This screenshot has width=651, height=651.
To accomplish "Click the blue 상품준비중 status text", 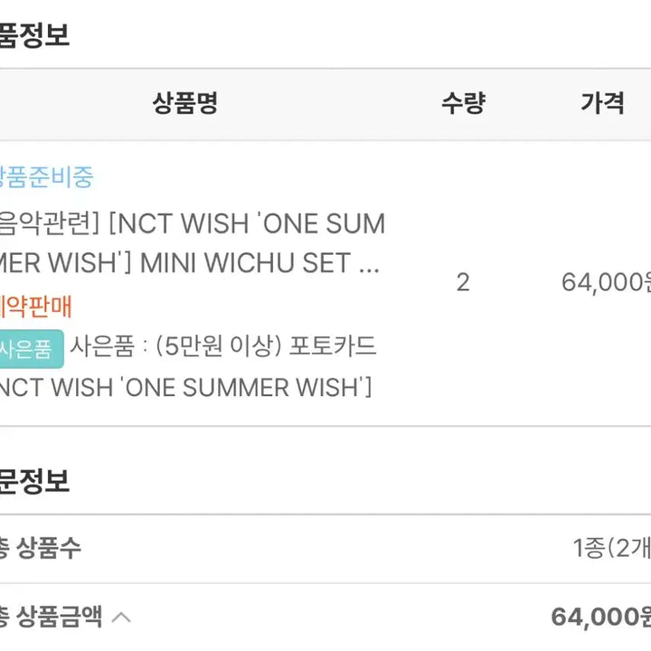I will click(46, 177).
